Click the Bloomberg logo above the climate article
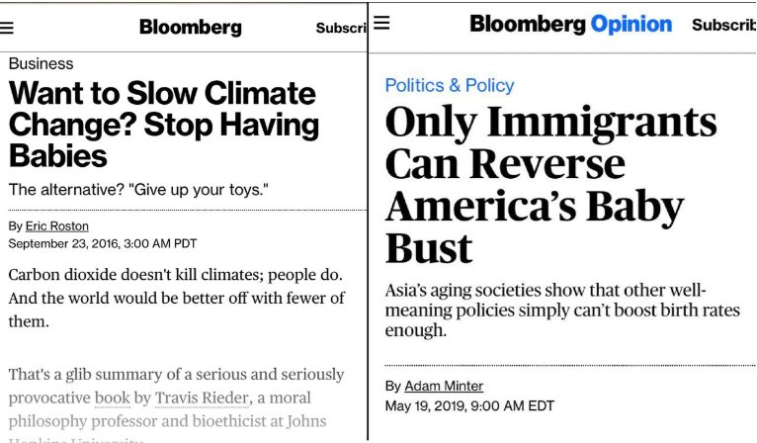 click(x=190, y=28)
